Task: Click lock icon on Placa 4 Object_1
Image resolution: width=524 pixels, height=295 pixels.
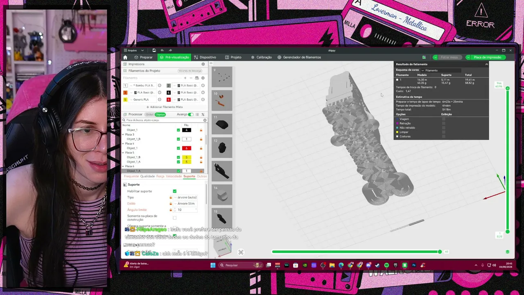Action: [201, 148]
